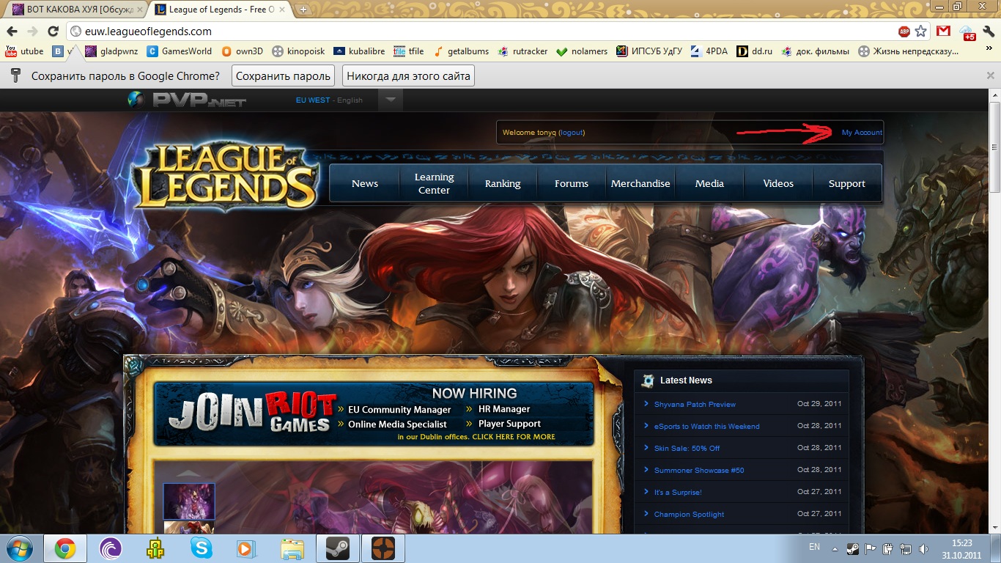Open the News navigation menu
This screenshot has height=563, width=1001.
[x=365, y=183]
